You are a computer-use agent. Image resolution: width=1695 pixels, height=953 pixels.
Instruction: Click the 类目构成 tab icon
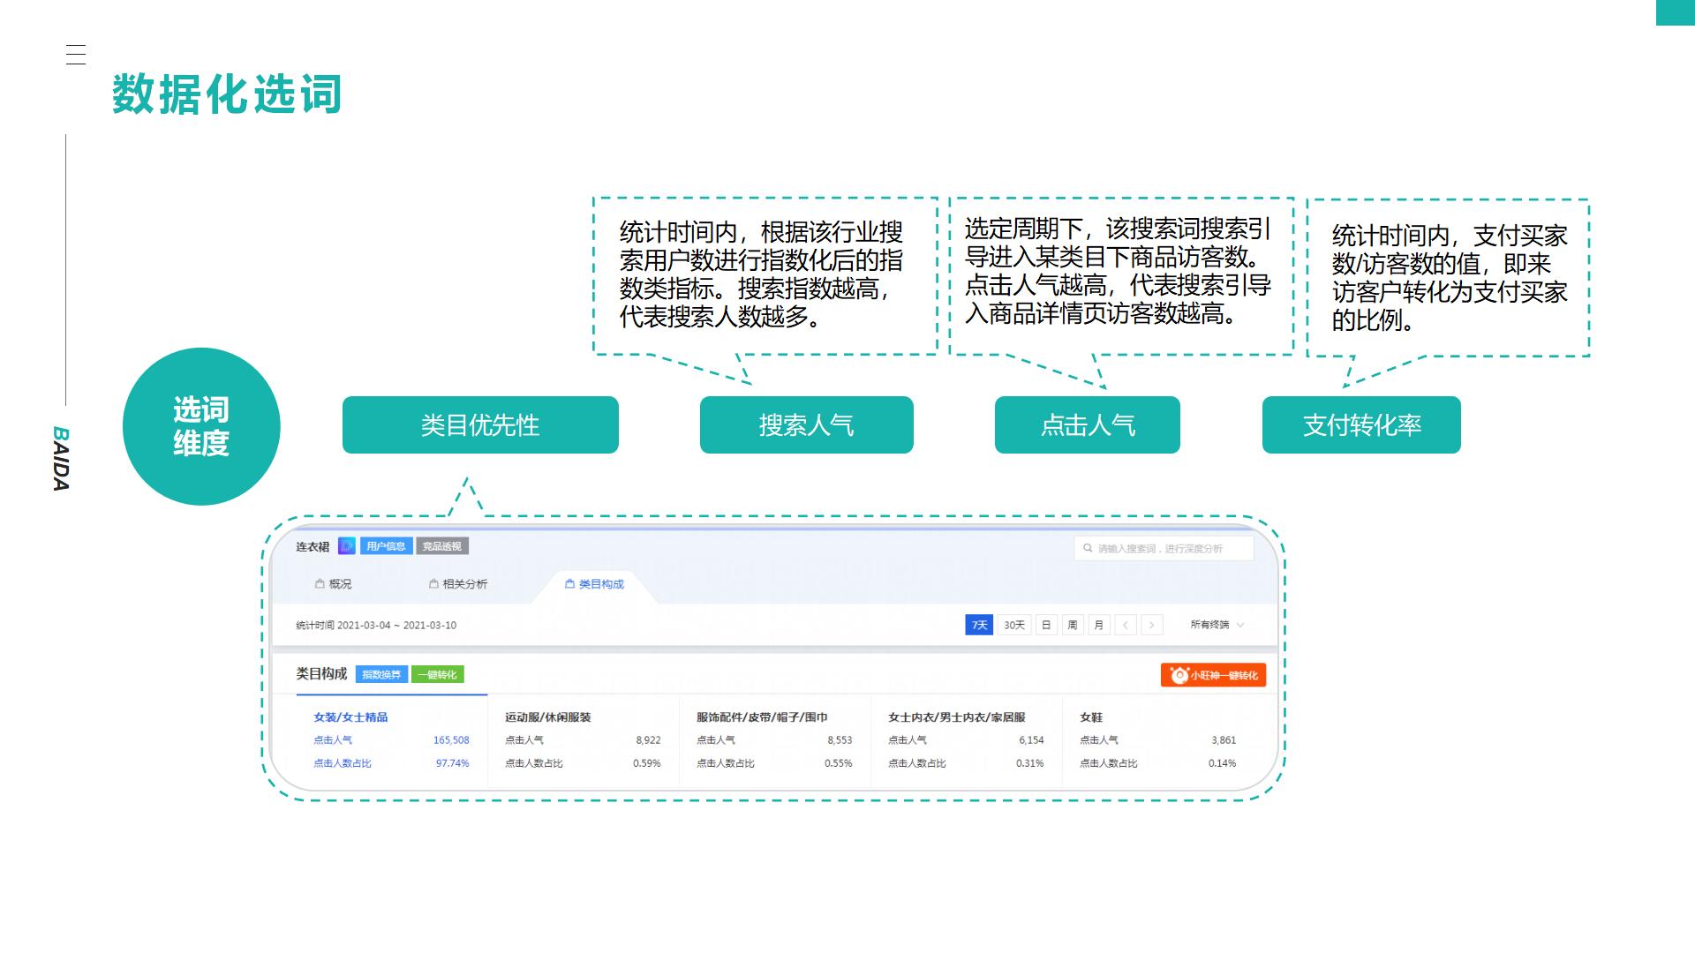point(569,584)
